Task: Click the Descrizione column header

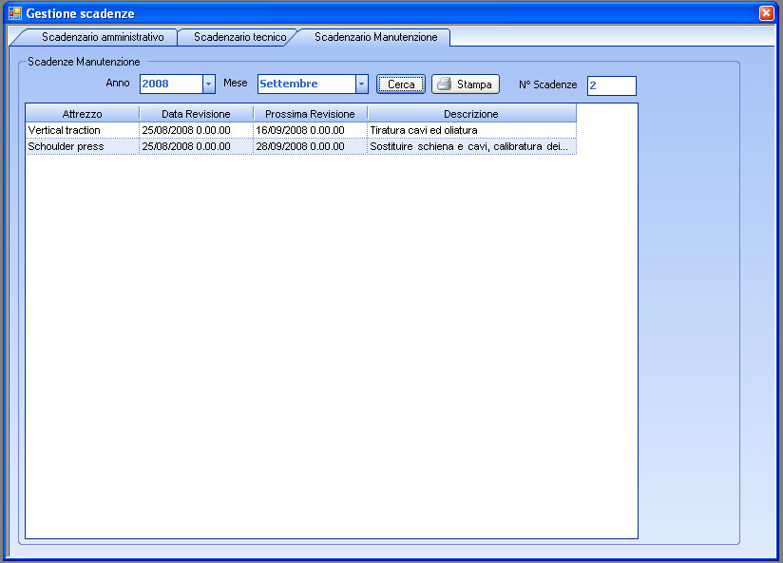Action: coord(470,114)
